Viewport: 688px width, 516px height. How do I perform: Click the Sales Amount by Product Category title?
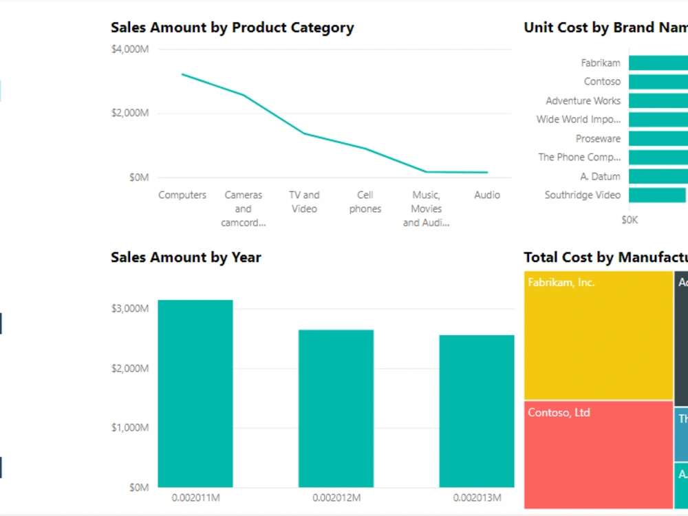(x=232, y=28)
